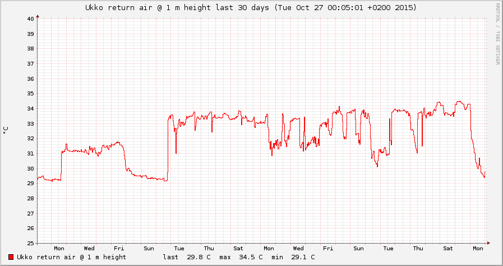Viewport: 503px width, 266px height.
Task: Click the y-axis tick label "35"
Action: tap(30, 94)
